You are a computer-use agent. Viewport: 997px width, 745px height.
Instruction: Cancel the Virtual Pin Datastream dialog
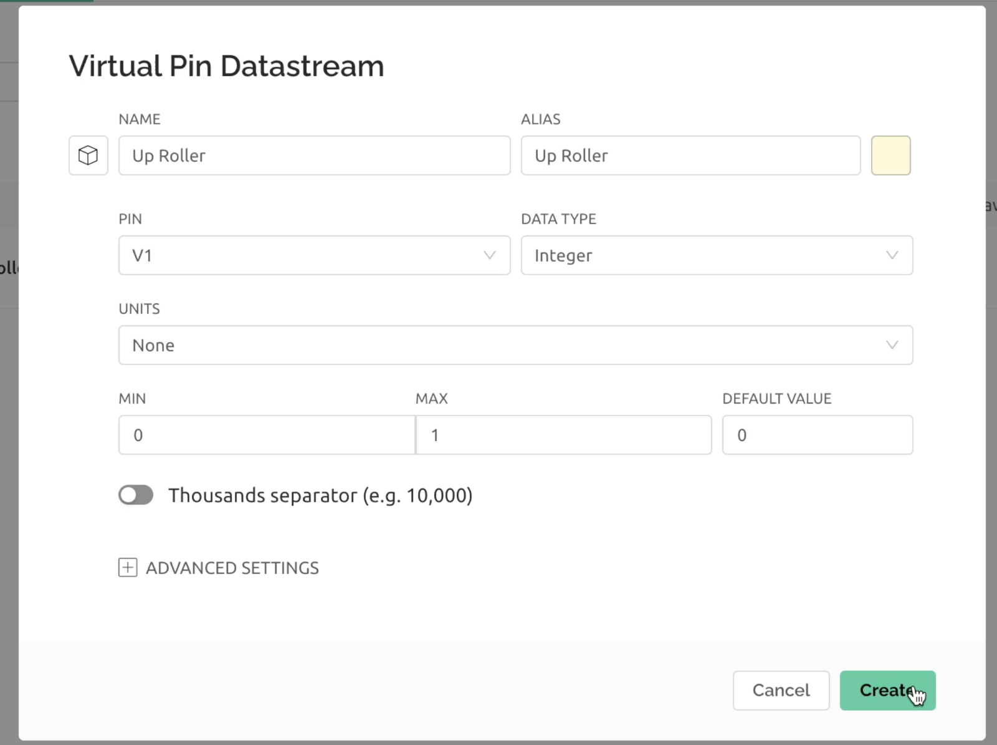point(781,690)
